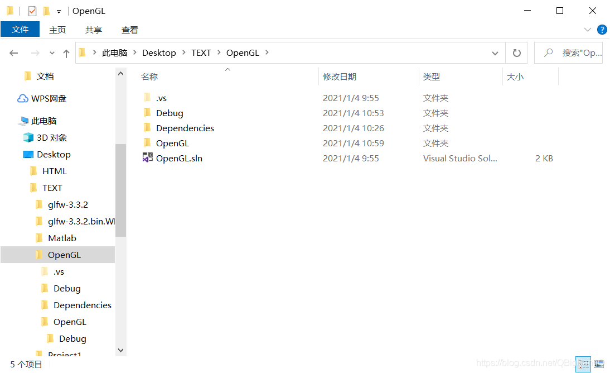Click the Desktop blue monitor icon
610x373 pixels.
click(28, 154)
